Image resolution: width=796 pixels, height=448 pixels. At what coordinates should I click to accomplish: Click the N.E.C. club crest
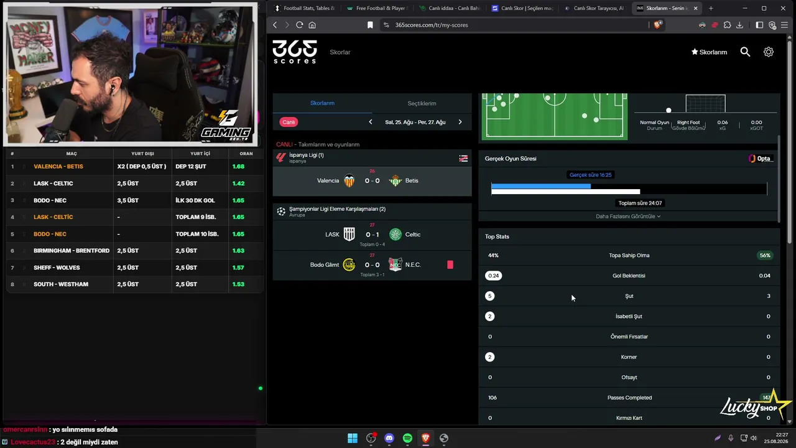pyautogui.click(x=395, y=264)
